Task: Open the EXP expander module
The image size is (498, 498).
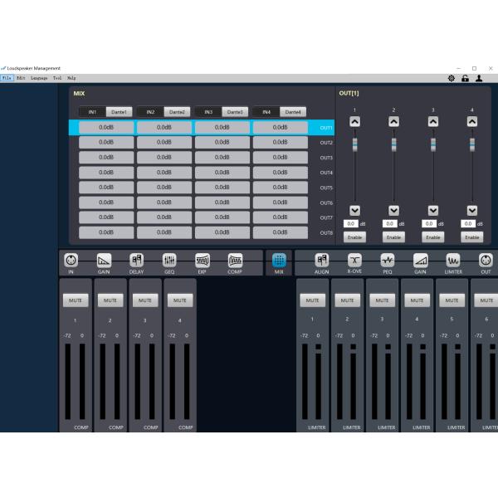Action: pyautogui.click(x=203, y=261)
